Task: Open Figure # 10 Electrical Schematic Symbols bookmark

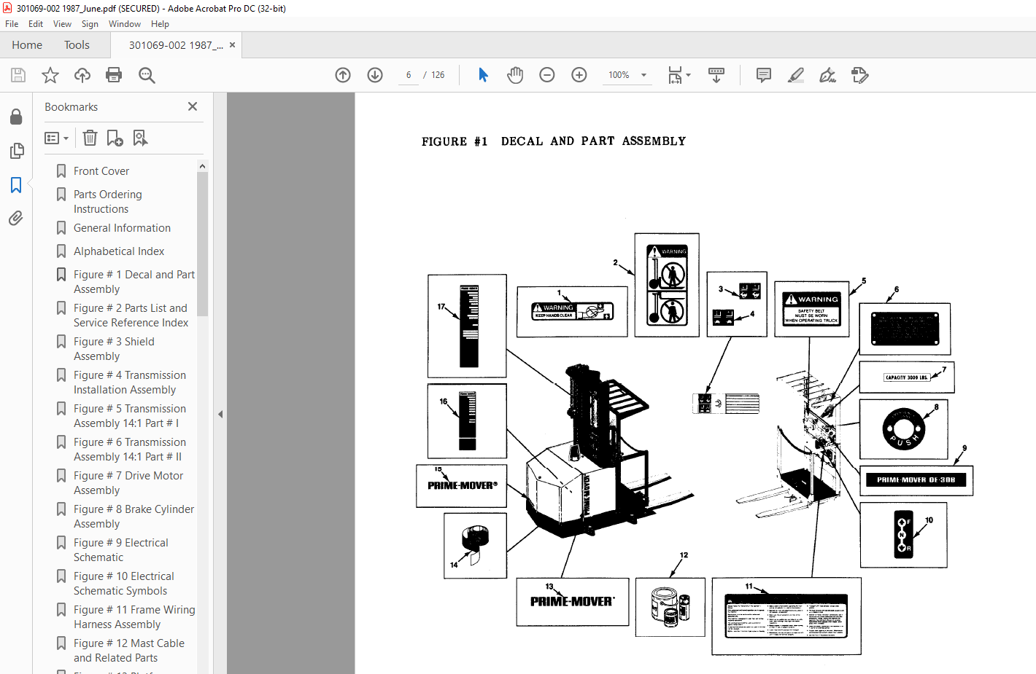Action: click(123, 584)
